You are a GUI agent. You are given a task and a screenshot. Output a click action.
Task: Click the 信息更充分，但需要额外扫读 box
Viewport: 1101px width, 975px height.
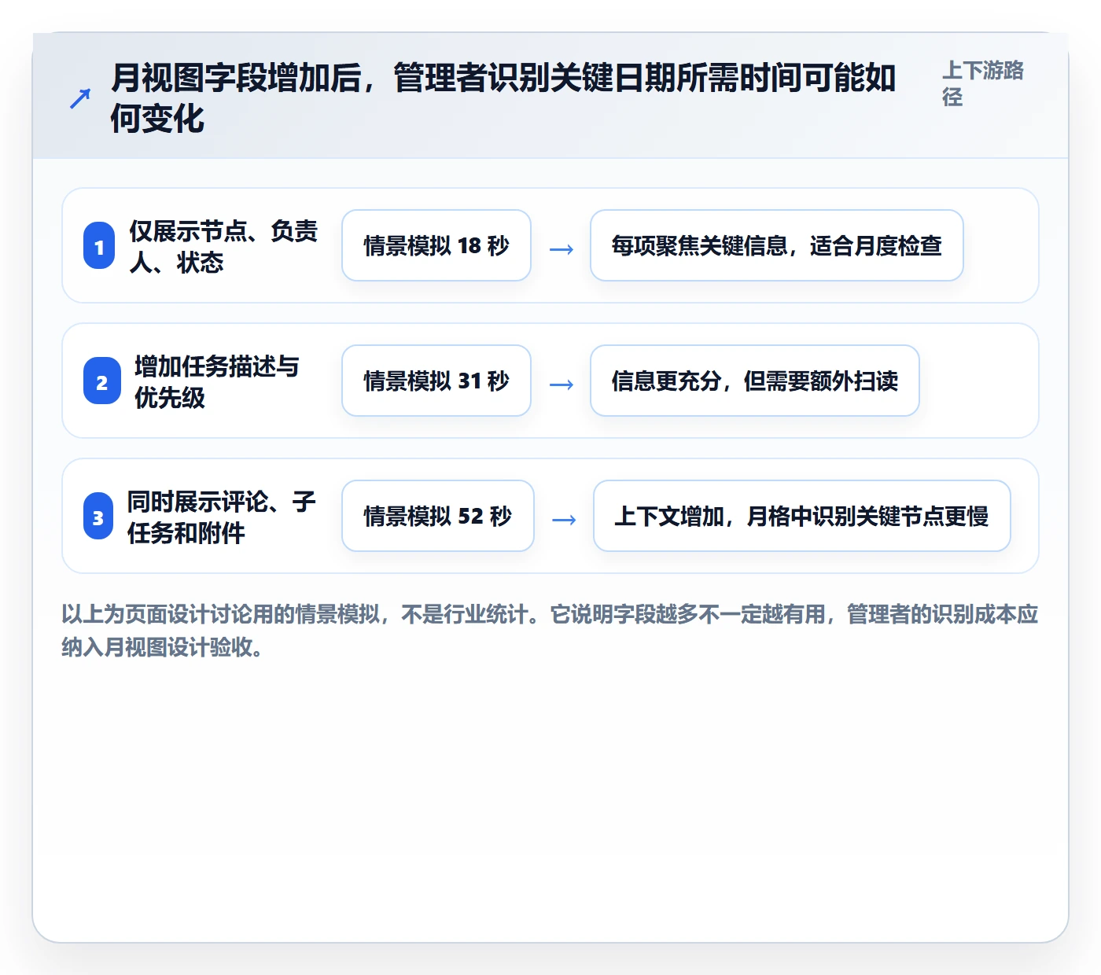(x=755, y=381)
